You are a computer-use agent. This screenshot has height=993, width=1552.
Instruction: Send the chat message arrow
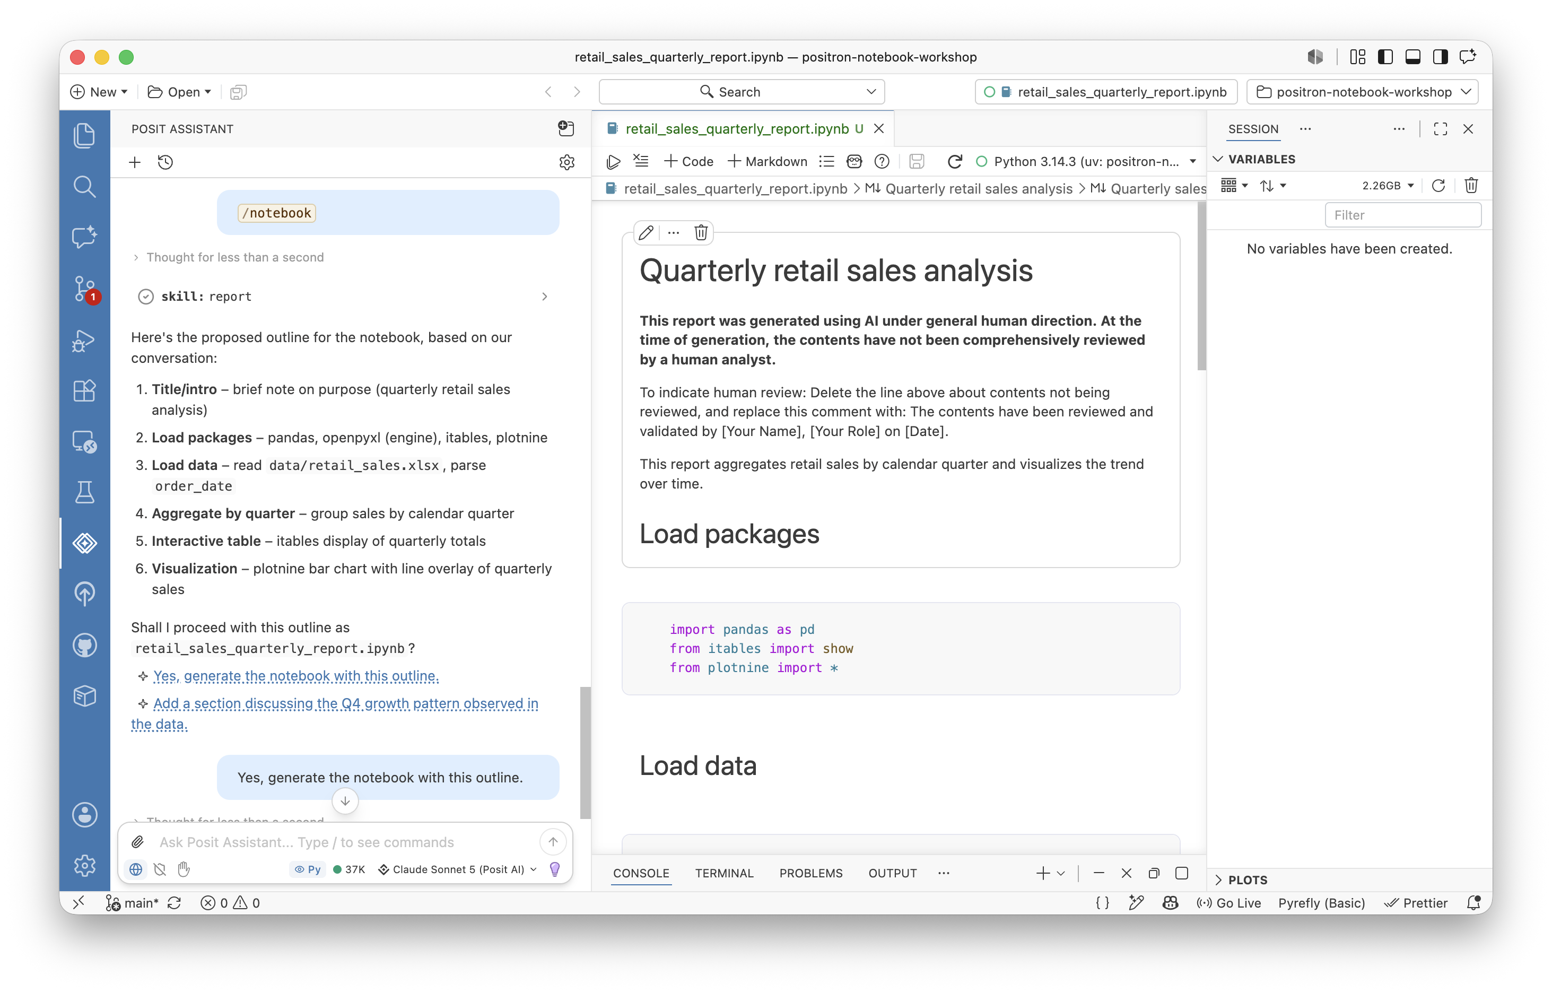coord(553,842)
